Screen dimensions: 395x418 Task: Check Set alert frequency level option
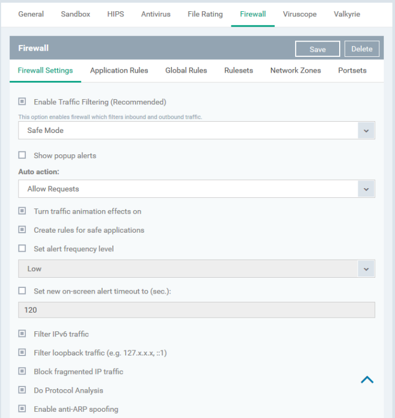tap(22, 248)
